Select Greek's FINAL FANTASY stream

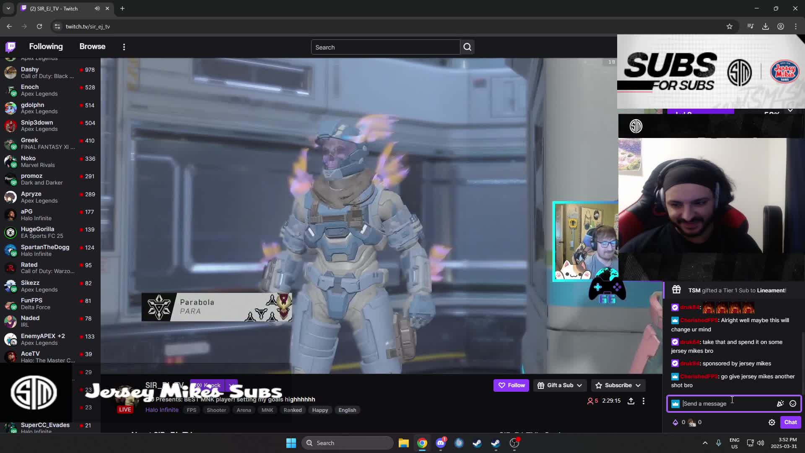(x=50, y=143)
